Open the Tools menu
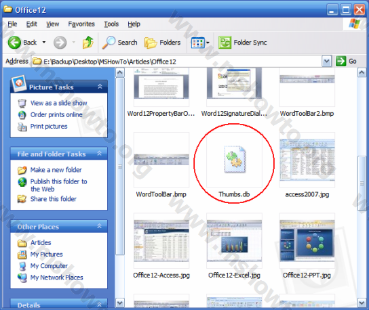This screenshot has height=310, width=369. point(111,24)
